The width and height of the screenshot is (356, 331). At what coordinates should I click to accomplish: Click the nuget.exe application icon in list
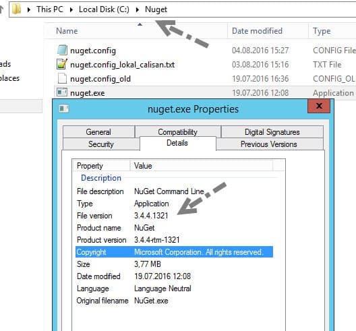click(62, 92)
